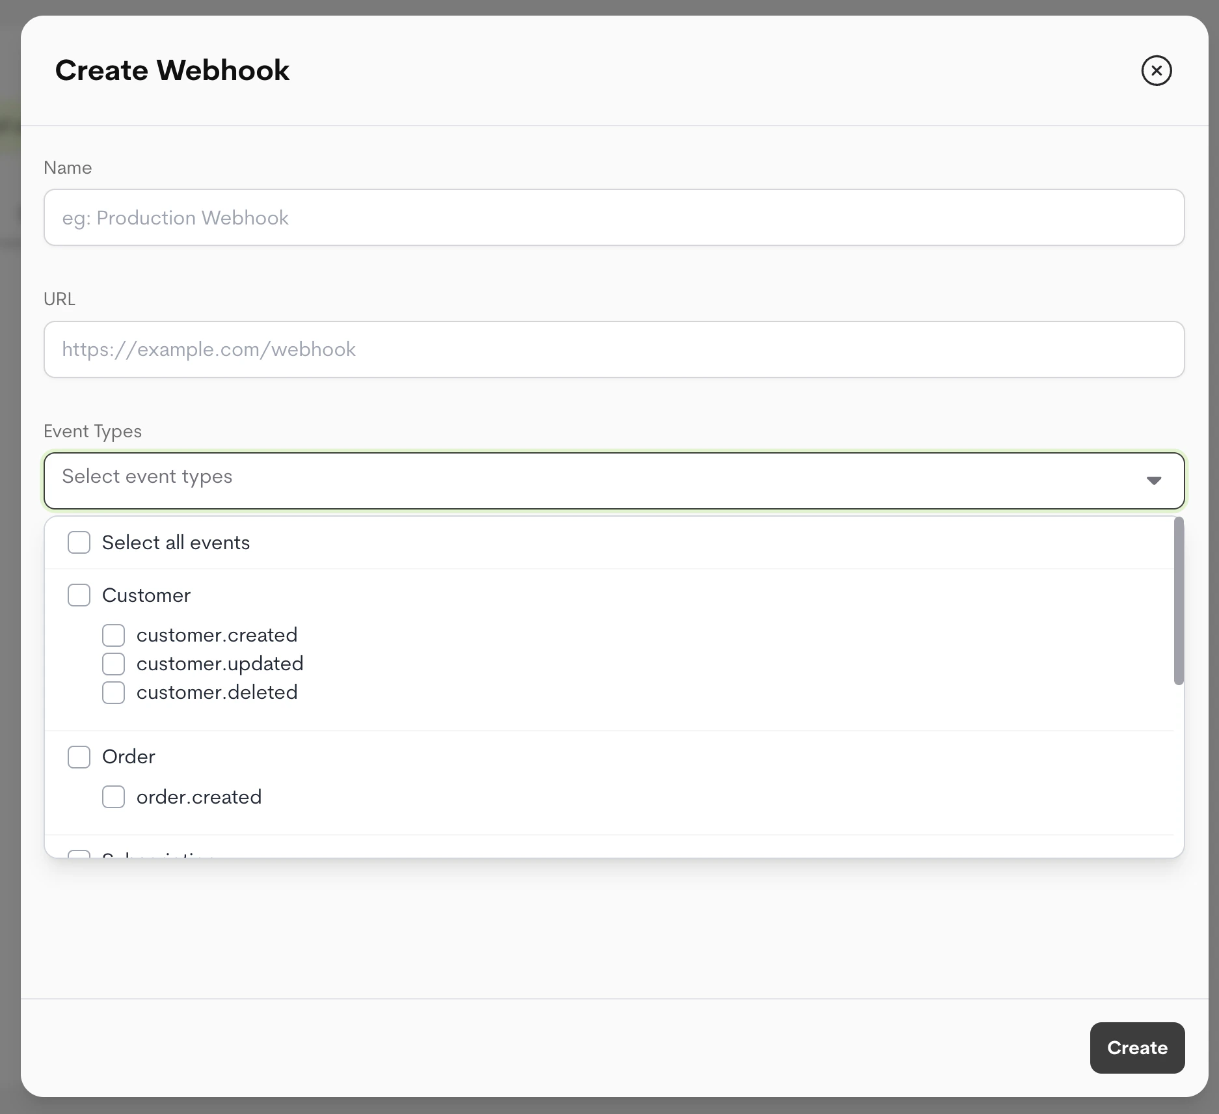The height and width of the screenshot is (1114, 1219).
Task: Click the webhook Name input field
Action: point(613,217)
